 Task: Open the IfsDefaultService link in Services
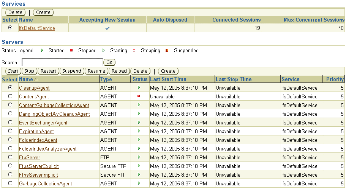[37, 28]
